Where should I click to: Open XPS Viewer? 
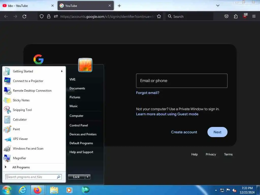point(34,139)
